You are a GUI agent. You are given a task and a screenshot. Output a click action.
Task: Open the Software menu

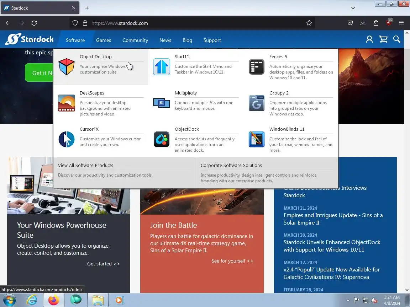(x=75, y=40)
